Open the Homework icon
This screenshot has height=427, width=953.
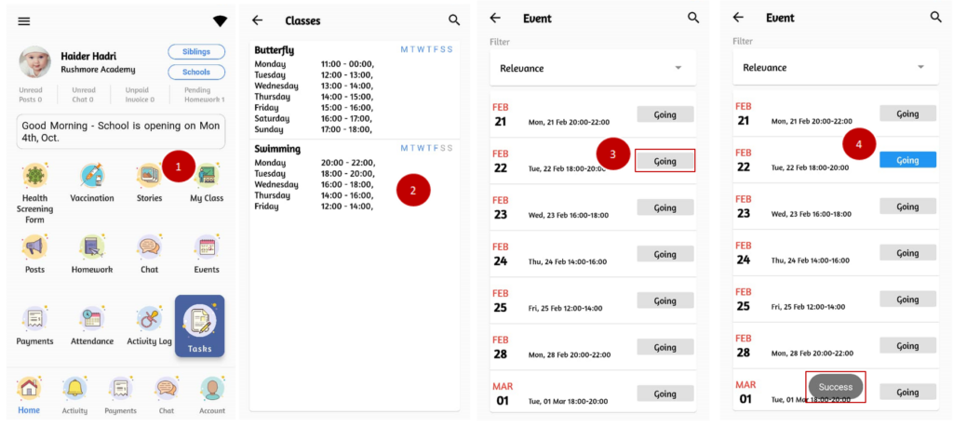point(91,247)
